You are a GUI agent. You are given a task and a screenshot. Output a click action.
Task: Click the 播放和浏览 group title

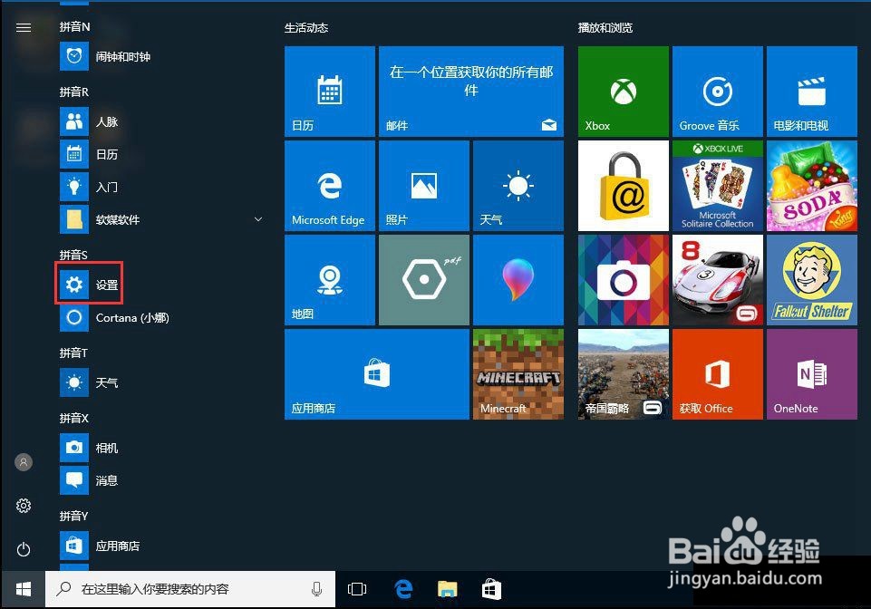605,28
